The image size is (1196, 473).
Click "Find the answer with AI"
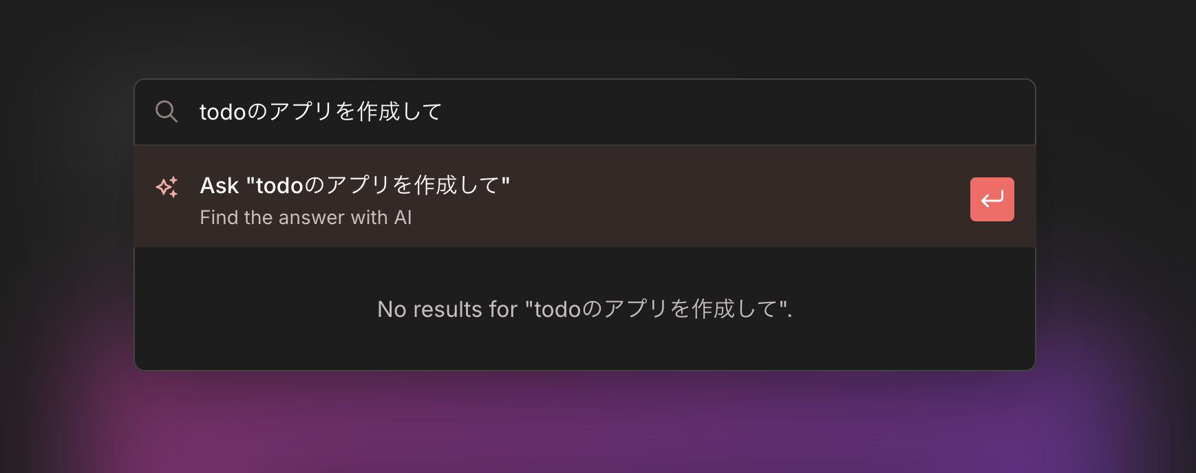pos(306,217)
